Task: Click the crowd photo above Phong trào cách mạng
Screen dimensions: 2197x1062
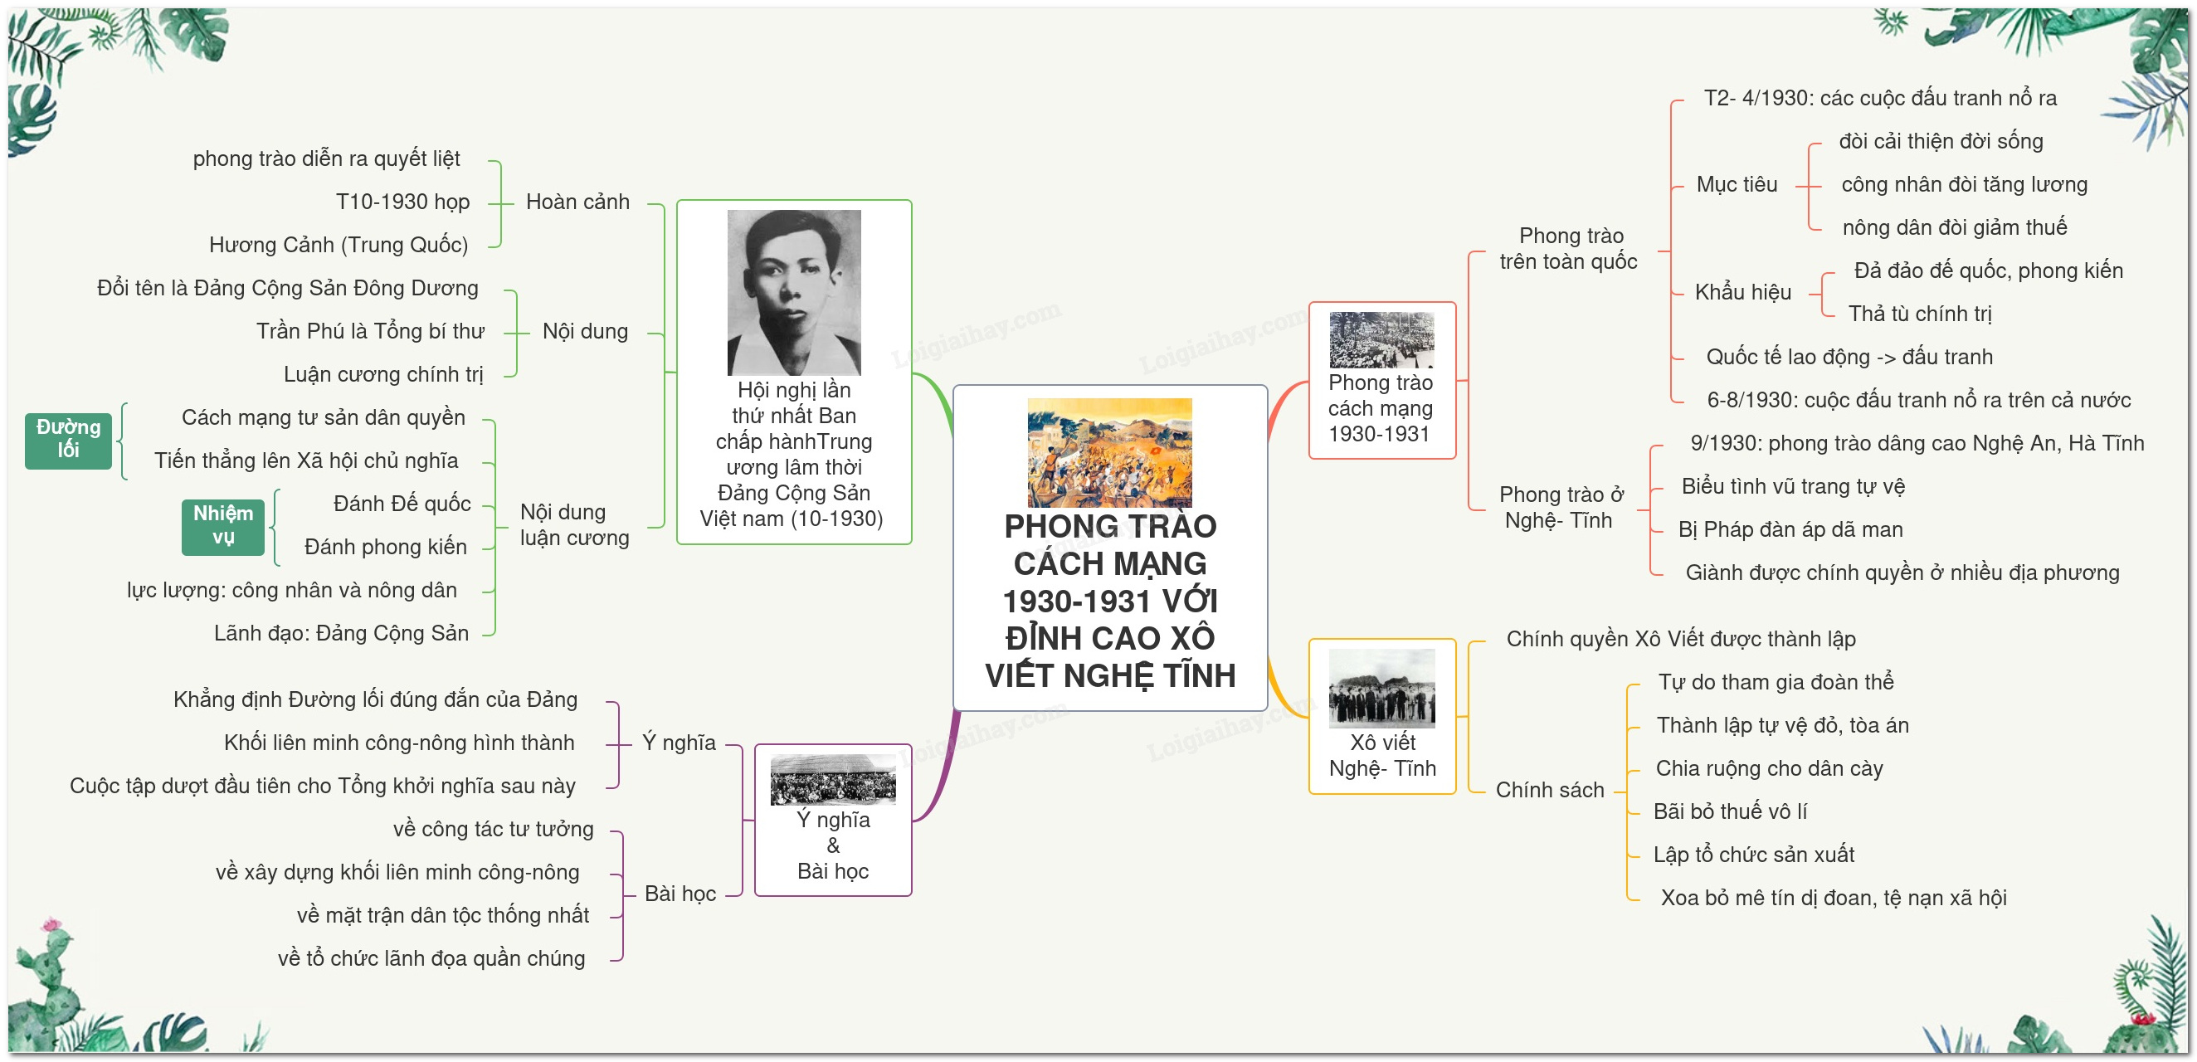Action: pos(1381,339)
